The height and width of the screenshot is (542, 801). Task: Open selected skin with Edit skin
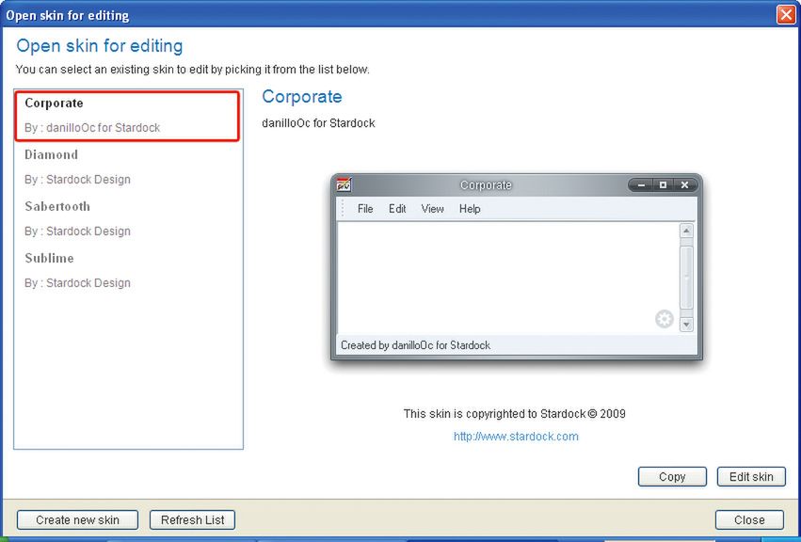click(751, 477)
